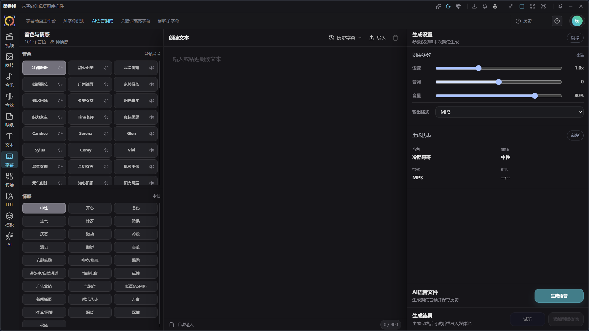Open the 历史 history button

[524, 21]
